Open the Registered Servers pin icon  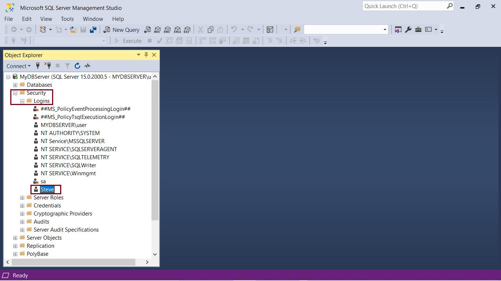[x=146, y=55]
